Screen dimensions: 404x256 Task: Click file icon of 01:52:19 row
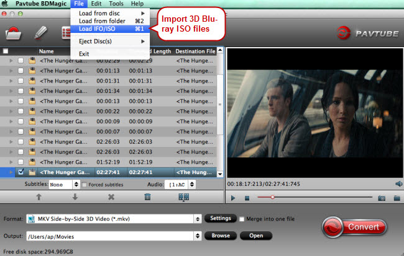pos(32,162)
